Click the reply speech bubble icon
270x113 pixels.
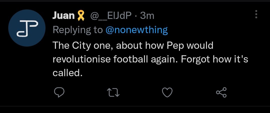click(59, 93)
